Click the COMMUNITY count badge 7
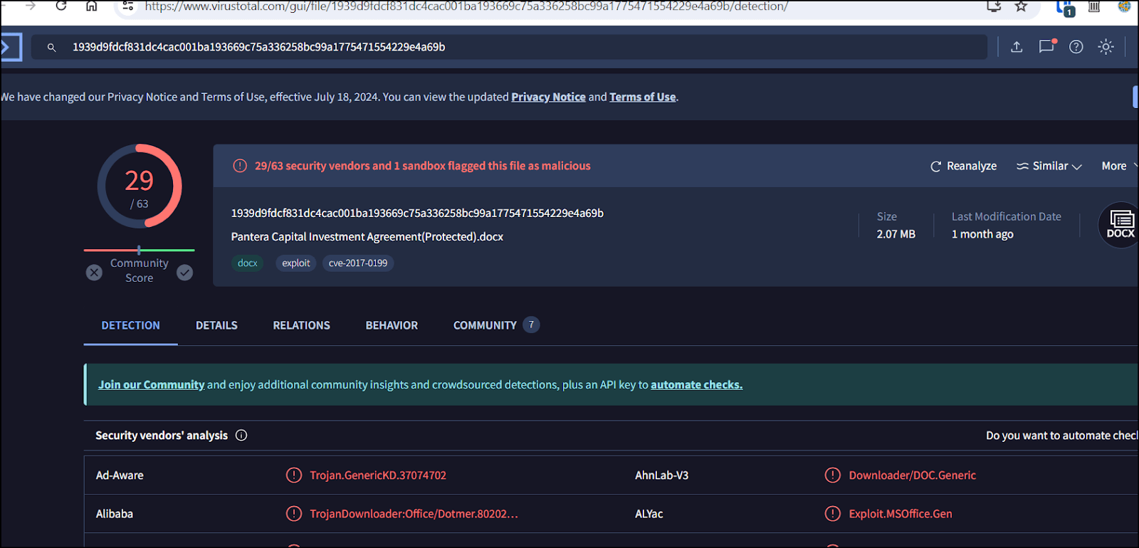 click(x=531, y=325)
